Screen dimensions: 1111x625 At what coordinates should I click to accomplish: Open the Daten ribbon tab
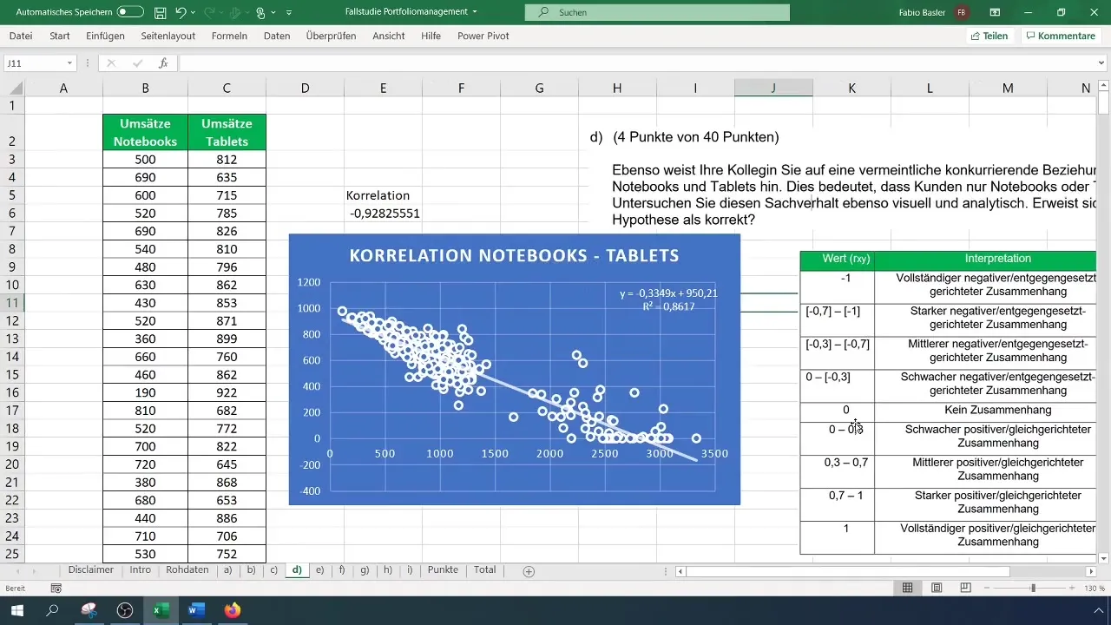pos(277,36)
